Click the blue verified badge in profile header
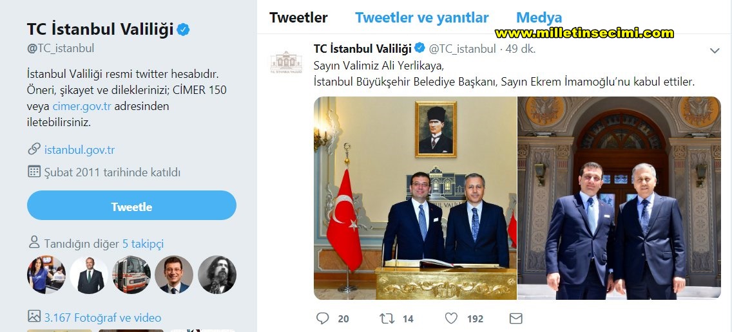 (x=184, y=30)
